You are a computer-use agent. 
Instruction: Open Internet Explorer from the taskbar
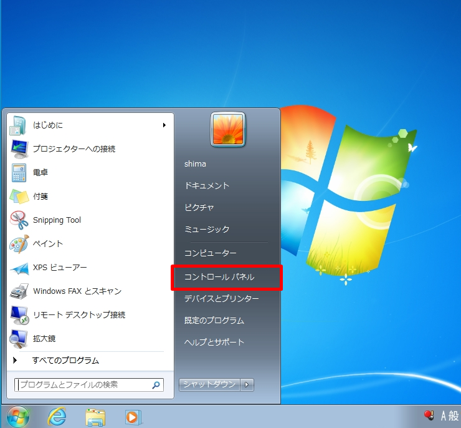57,417
